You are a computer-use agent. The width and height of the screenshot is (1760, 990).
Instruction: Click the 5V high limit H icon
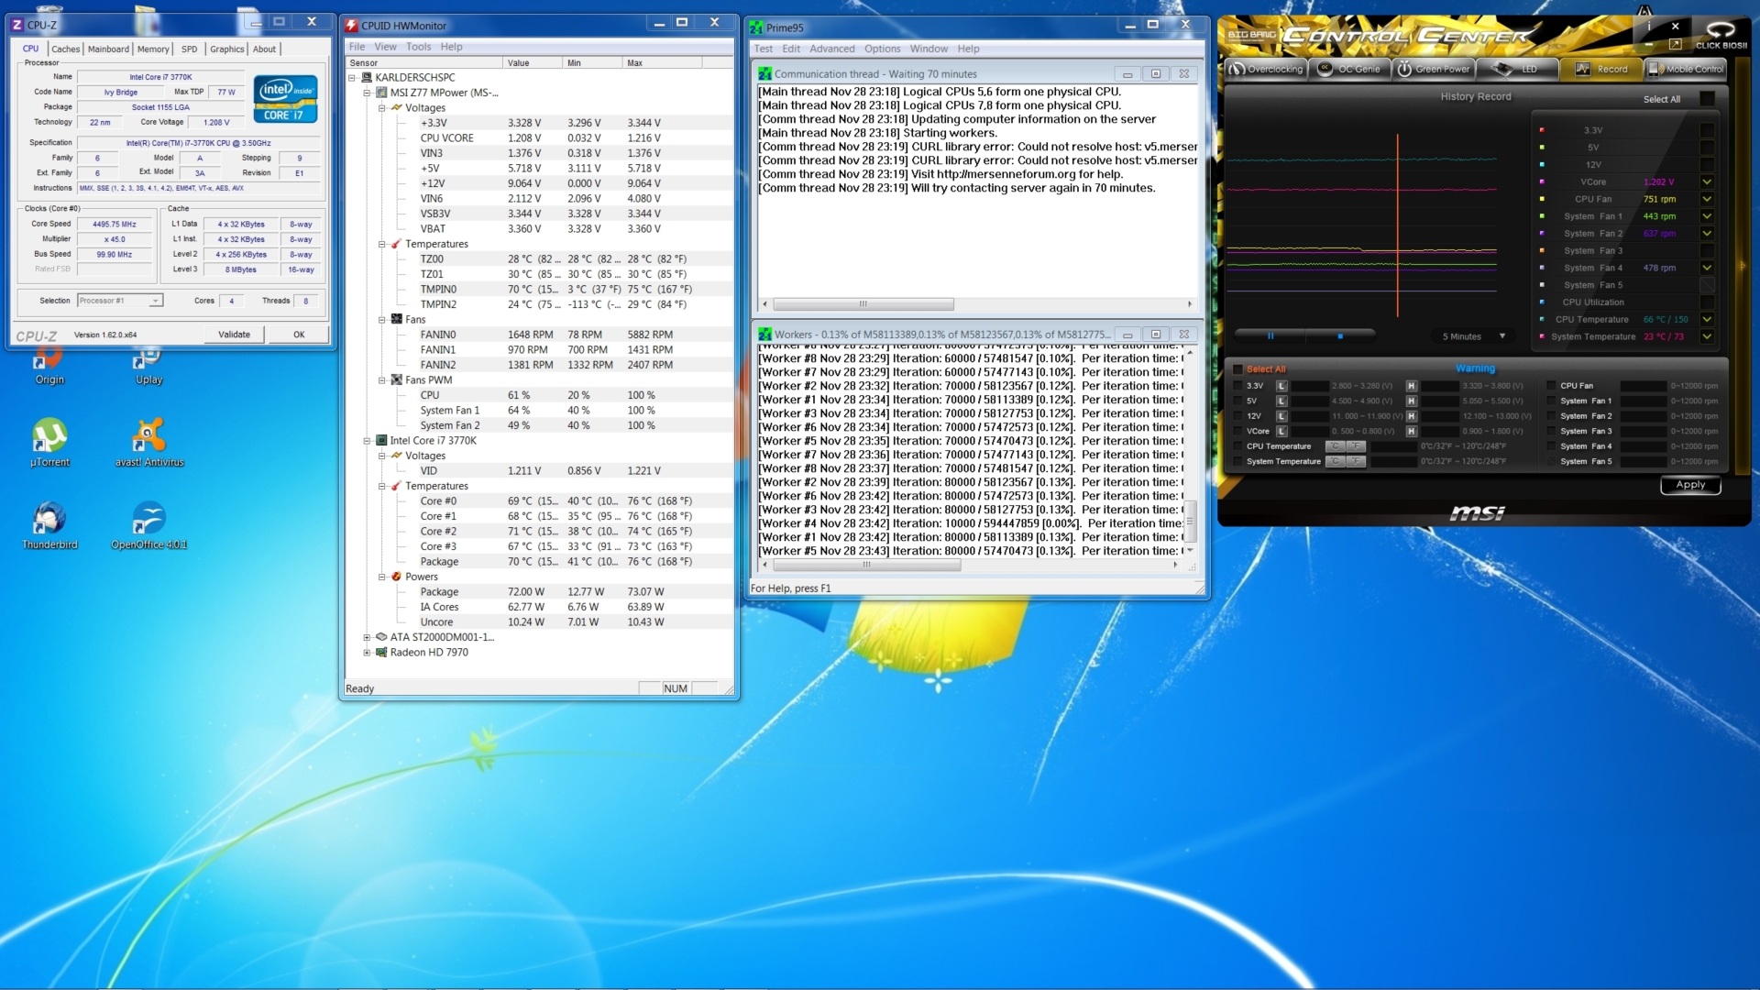(x=1411, y=401)
